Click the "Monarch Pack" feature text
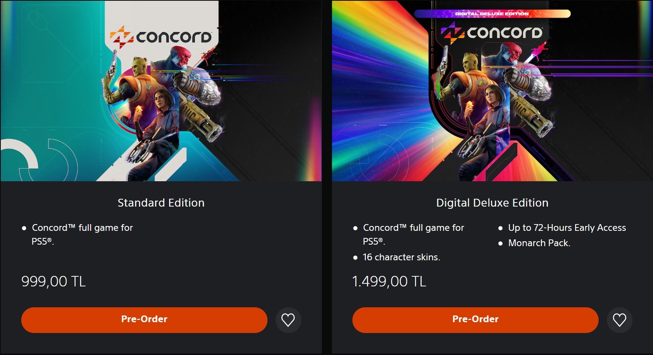653x355 pixels. point(539,243)
